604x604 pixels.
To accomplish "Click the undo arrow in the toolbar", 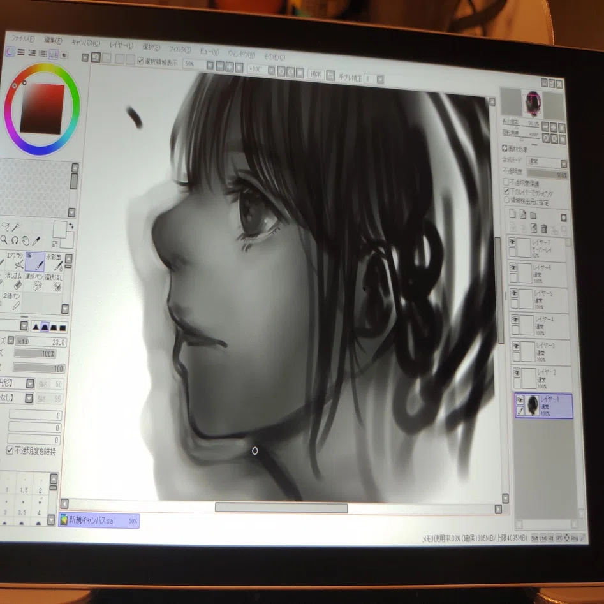I will coord(96,58).
